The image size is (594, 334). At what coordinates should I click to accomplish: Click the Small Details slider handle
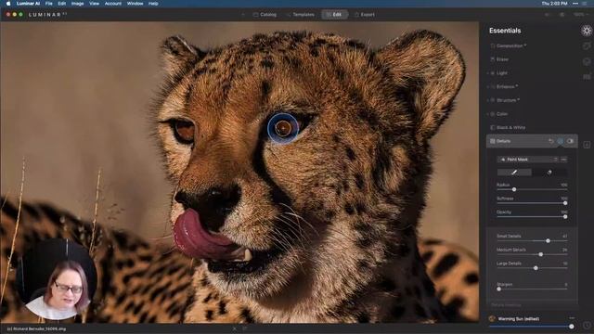pos(548,241)
